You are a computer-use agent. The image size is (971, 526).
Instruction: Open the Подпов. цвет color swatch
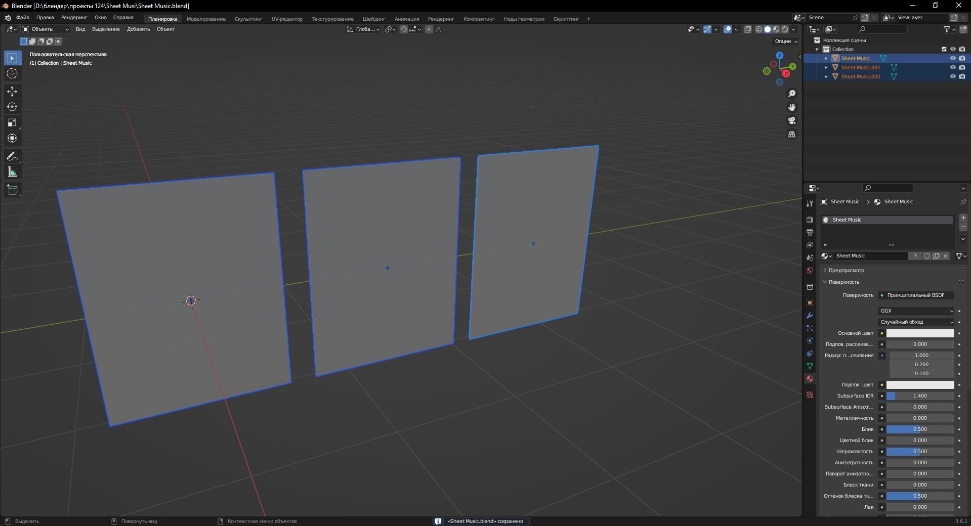point(920,385)
